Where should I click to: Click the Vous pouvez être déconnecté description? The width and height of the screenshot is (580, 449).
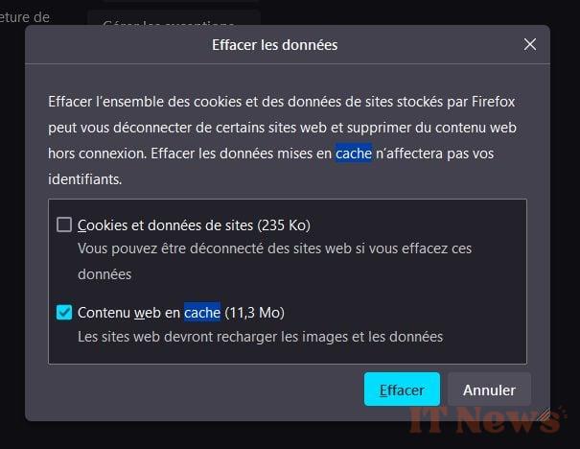(x=274, y=261)
